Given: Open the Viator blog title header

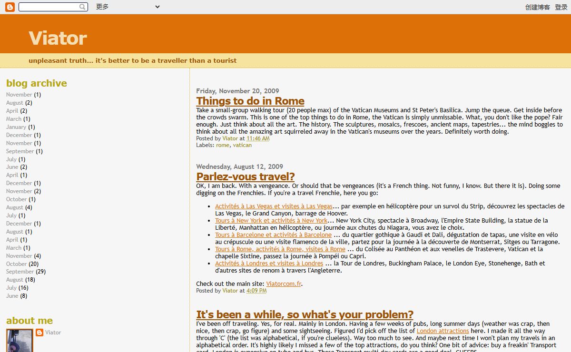Looking at the screenshot, I should coord(58,38).
